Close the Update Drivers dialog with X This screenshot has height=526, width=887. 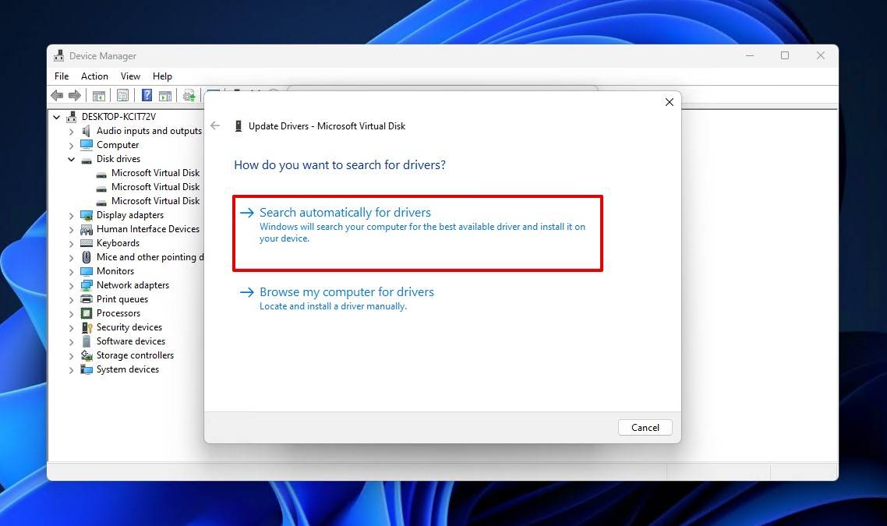click(670, 102)
